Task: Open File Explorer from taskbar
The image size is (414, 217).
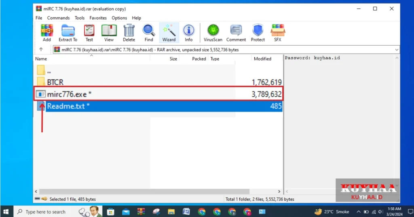Action: point(171,212)
